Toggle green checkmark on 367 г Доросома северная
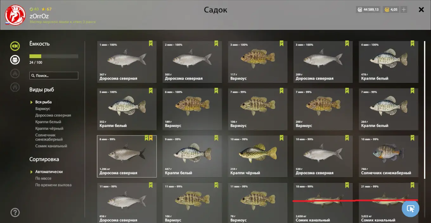This screenshot has height=223, width=431. [151, 44]
